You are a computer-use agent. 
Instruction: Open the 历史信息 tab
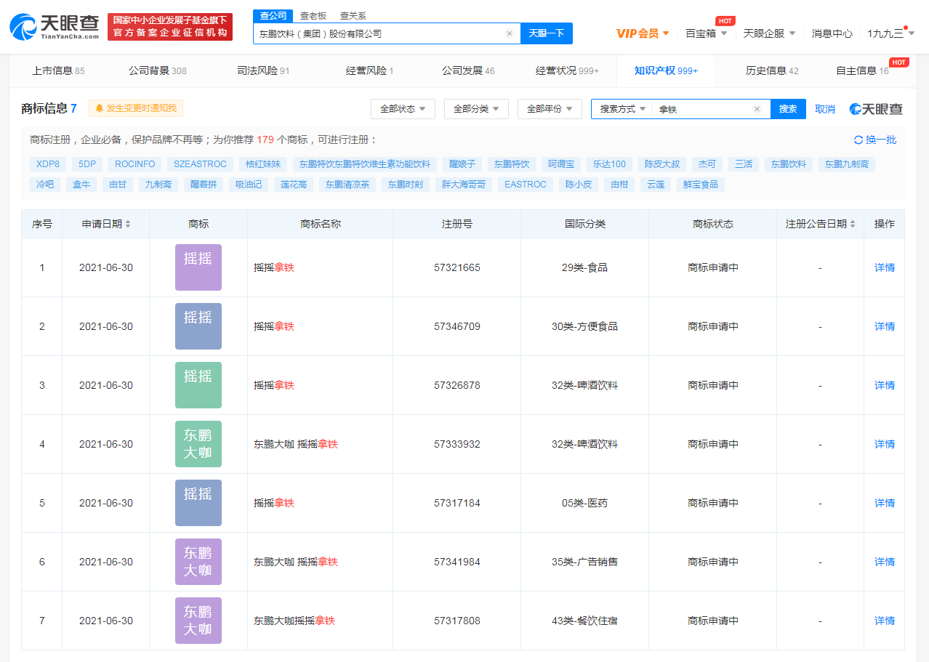pos(772,70)
